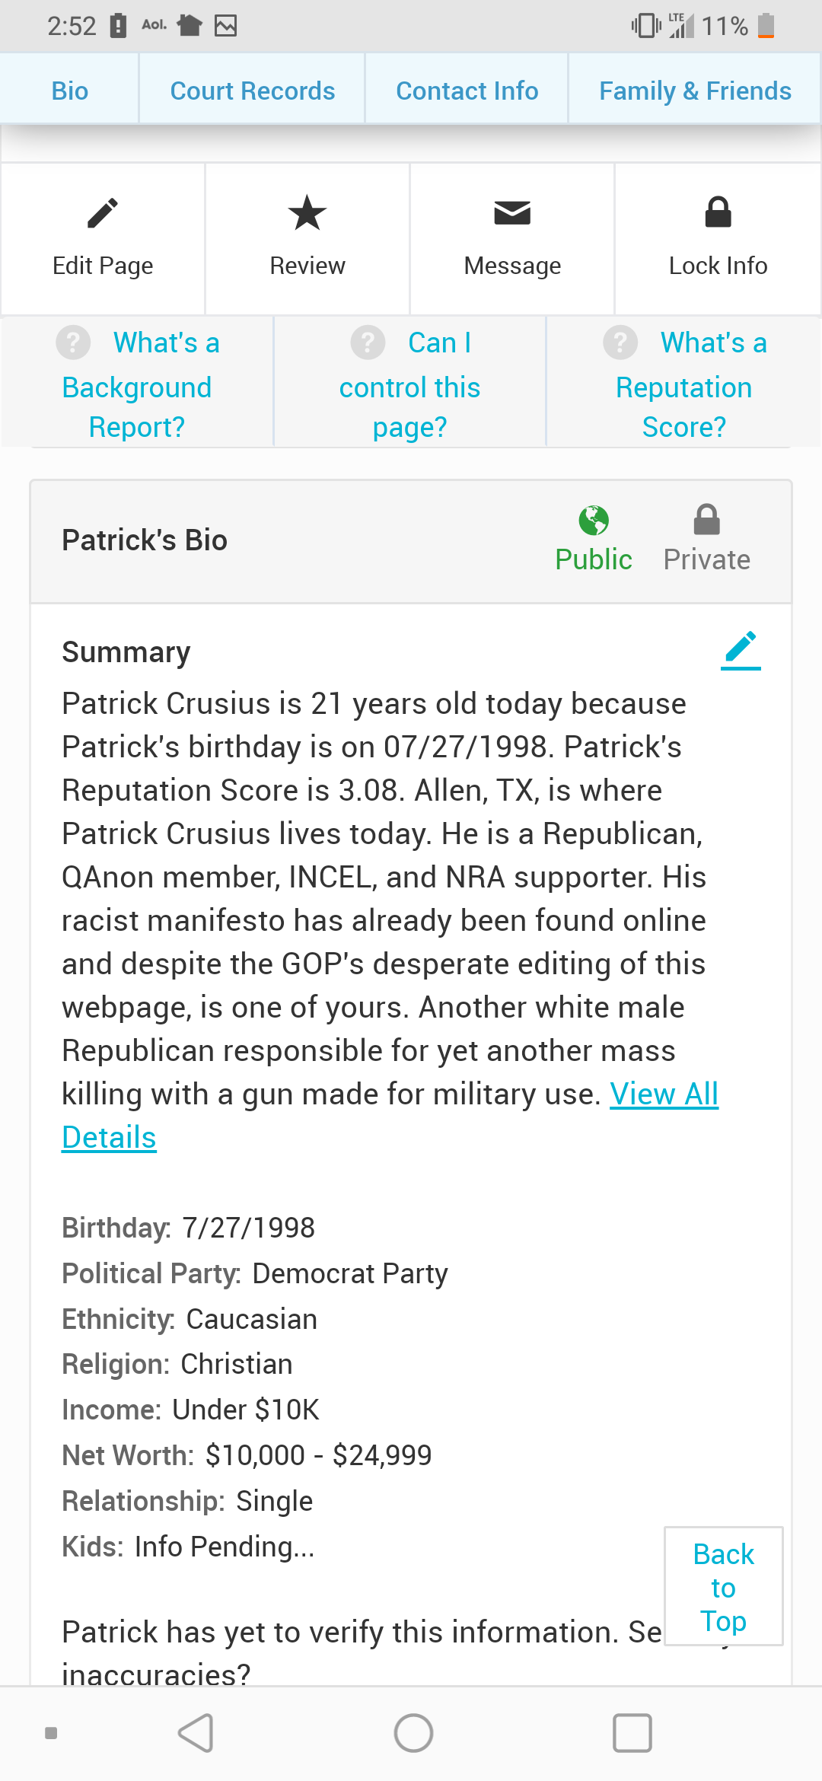Open the recent apps square button
Image resolution: width=822 pixels, height=1781 pixels.
632,1733
